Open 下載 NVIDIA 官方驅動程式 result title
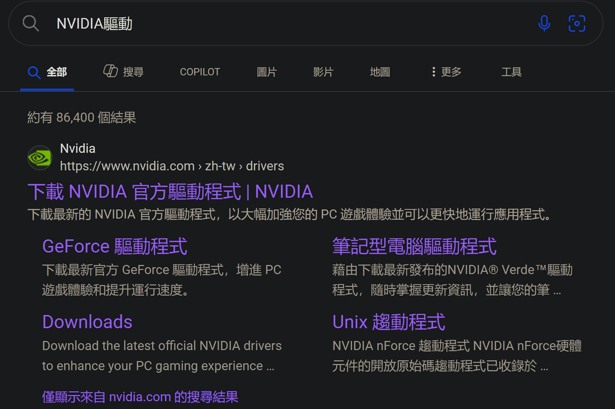The image size is (615, 409). (x=170, y=192)
